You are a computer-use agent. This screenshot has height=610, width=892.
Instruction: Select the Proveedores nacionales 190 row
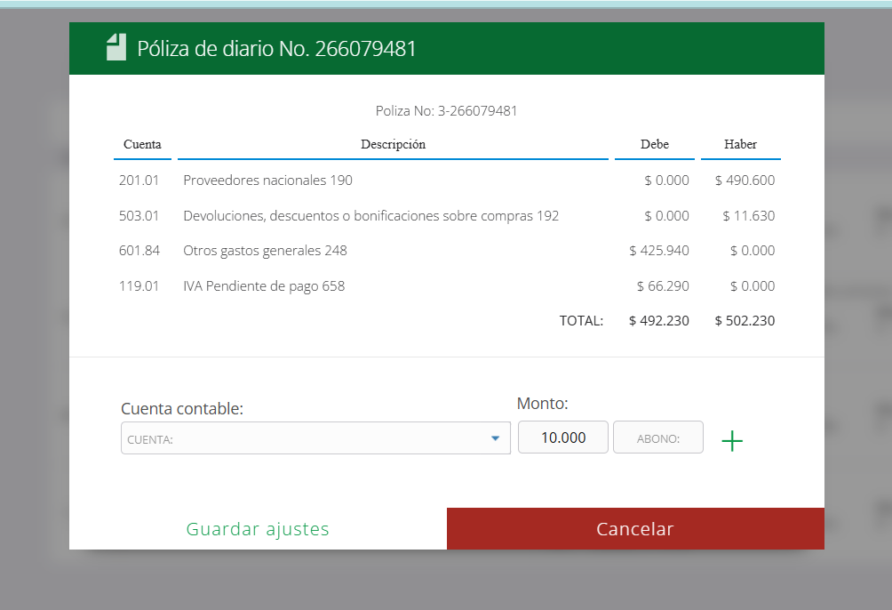click(x=267, y=181)
